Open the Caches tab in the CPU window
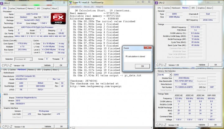 click(12, 8)
